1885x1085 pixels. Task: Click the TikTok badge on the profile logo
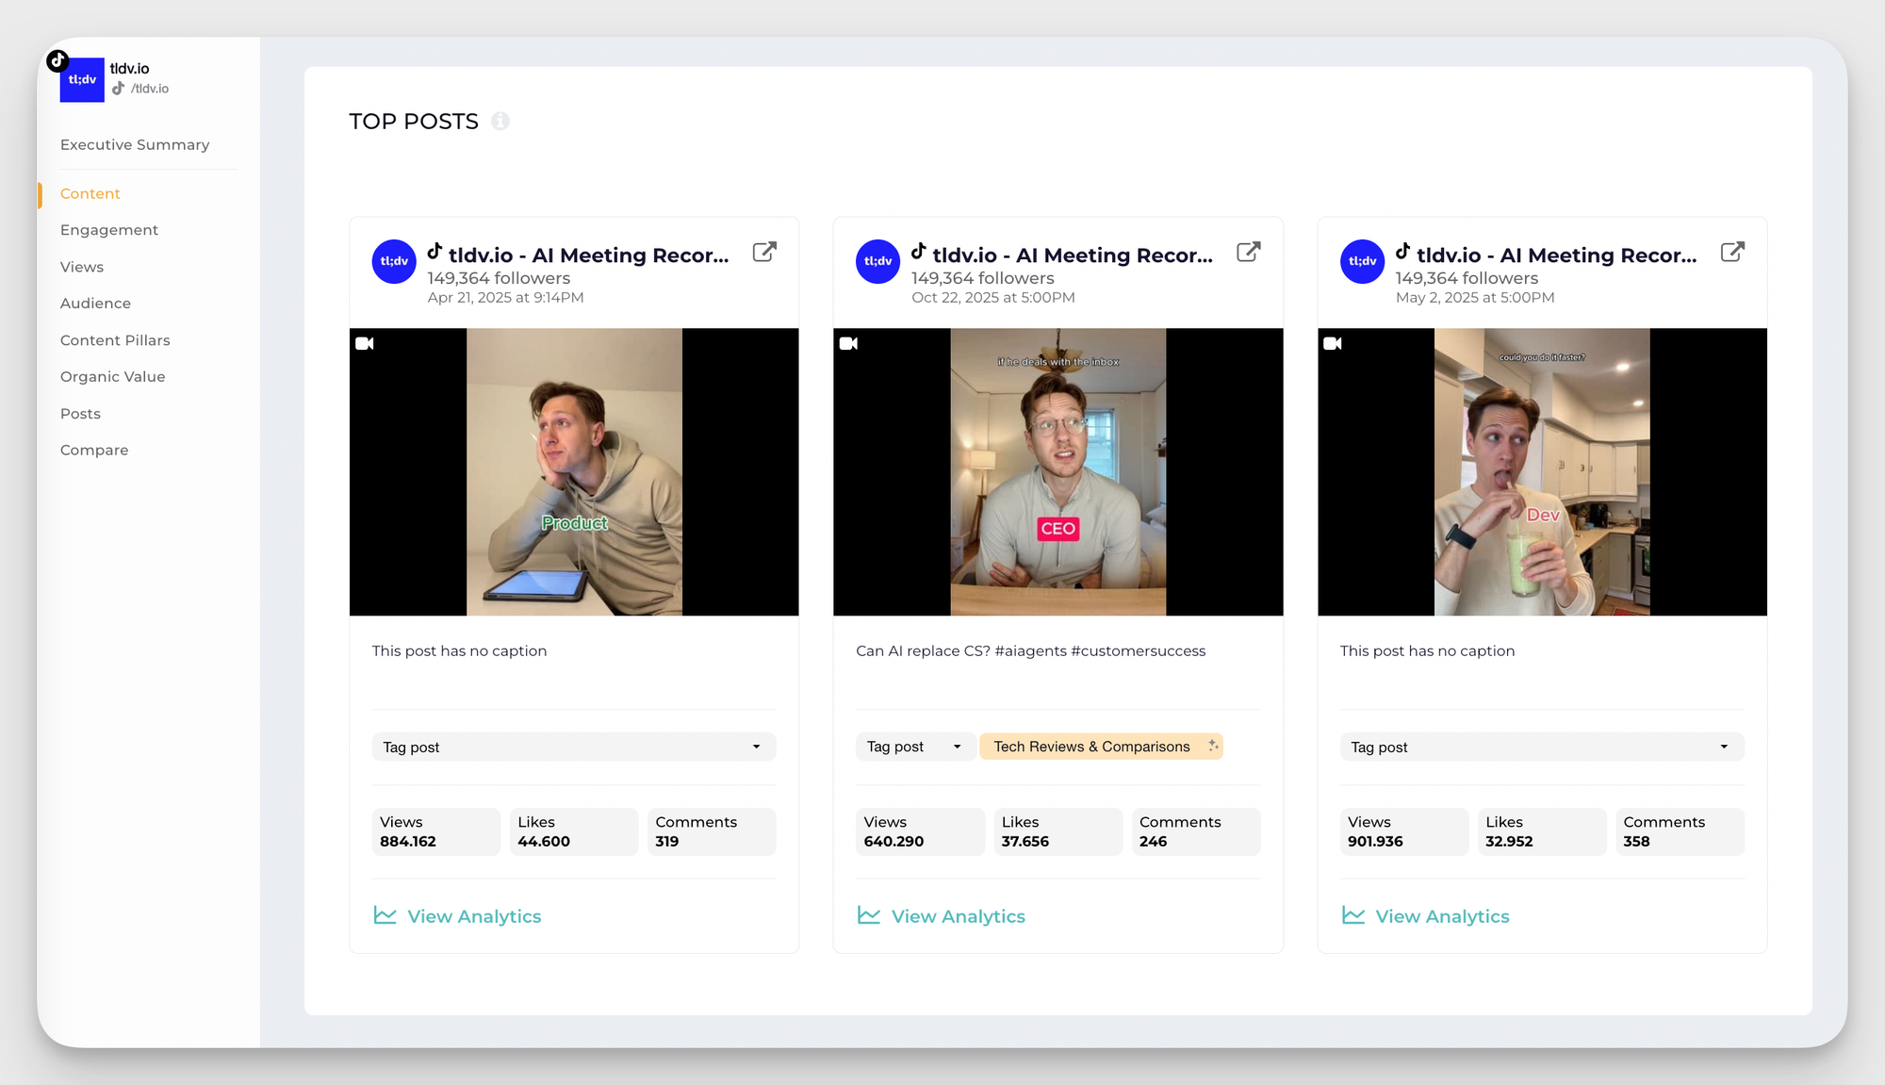(57, 60)
